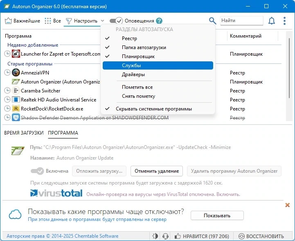Click the VirusTotal logo
The height and width of the screenshot is (241, 295).
(56, 193)
